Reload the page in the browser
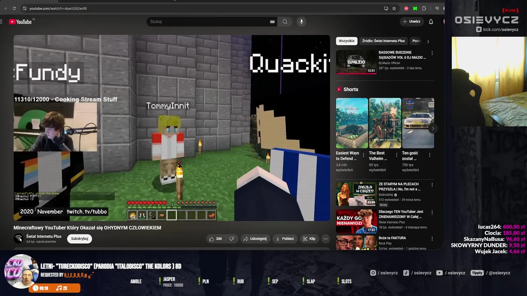Viewport: 527px width, 296px height. click(x=14, y=8)
